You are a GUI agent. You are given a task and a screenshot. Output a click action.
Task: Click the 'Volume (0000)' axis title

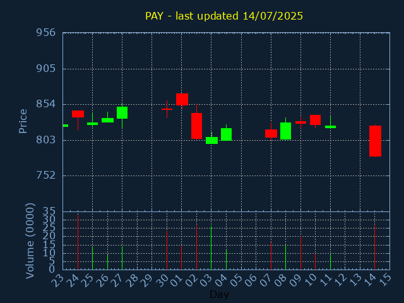[x=30, y=241]
